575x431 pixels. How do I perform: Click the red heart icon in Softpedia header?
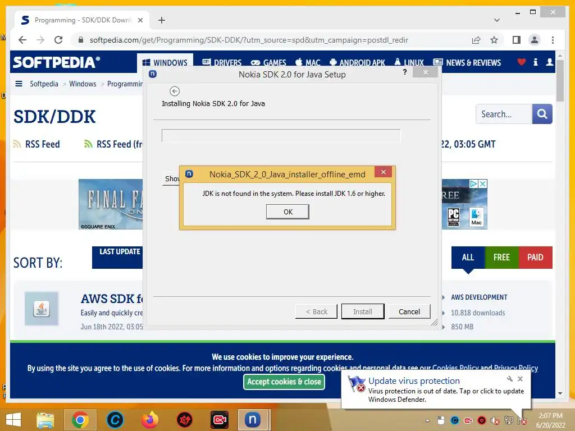pos(521,62)
